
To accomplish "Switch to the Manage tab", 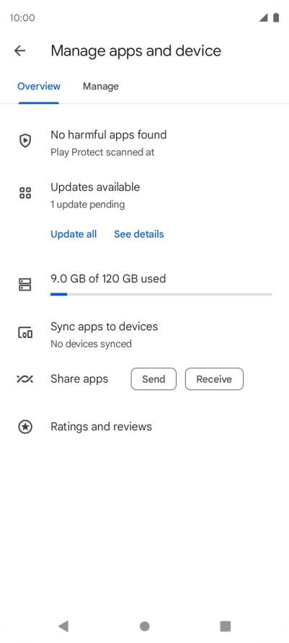I will click(101, 86).
